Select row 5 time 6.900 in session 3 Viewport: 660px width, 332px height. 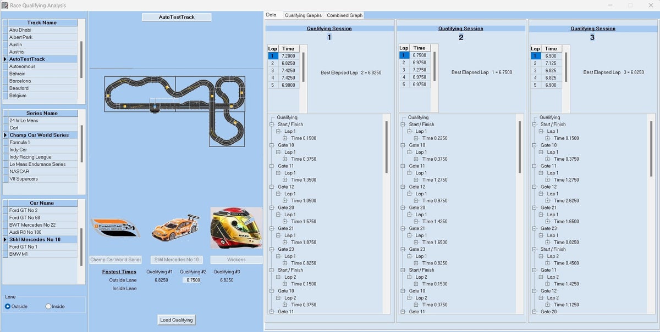coord(551,85)
